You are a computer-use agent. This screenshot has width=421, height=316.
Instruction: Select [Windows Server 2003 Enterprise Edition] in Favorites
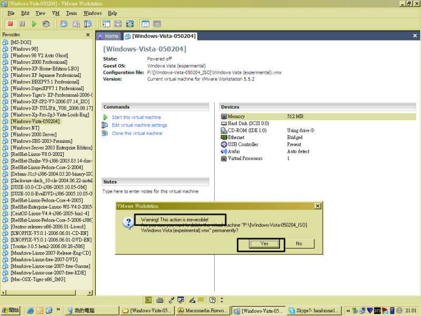pos(51,147)
